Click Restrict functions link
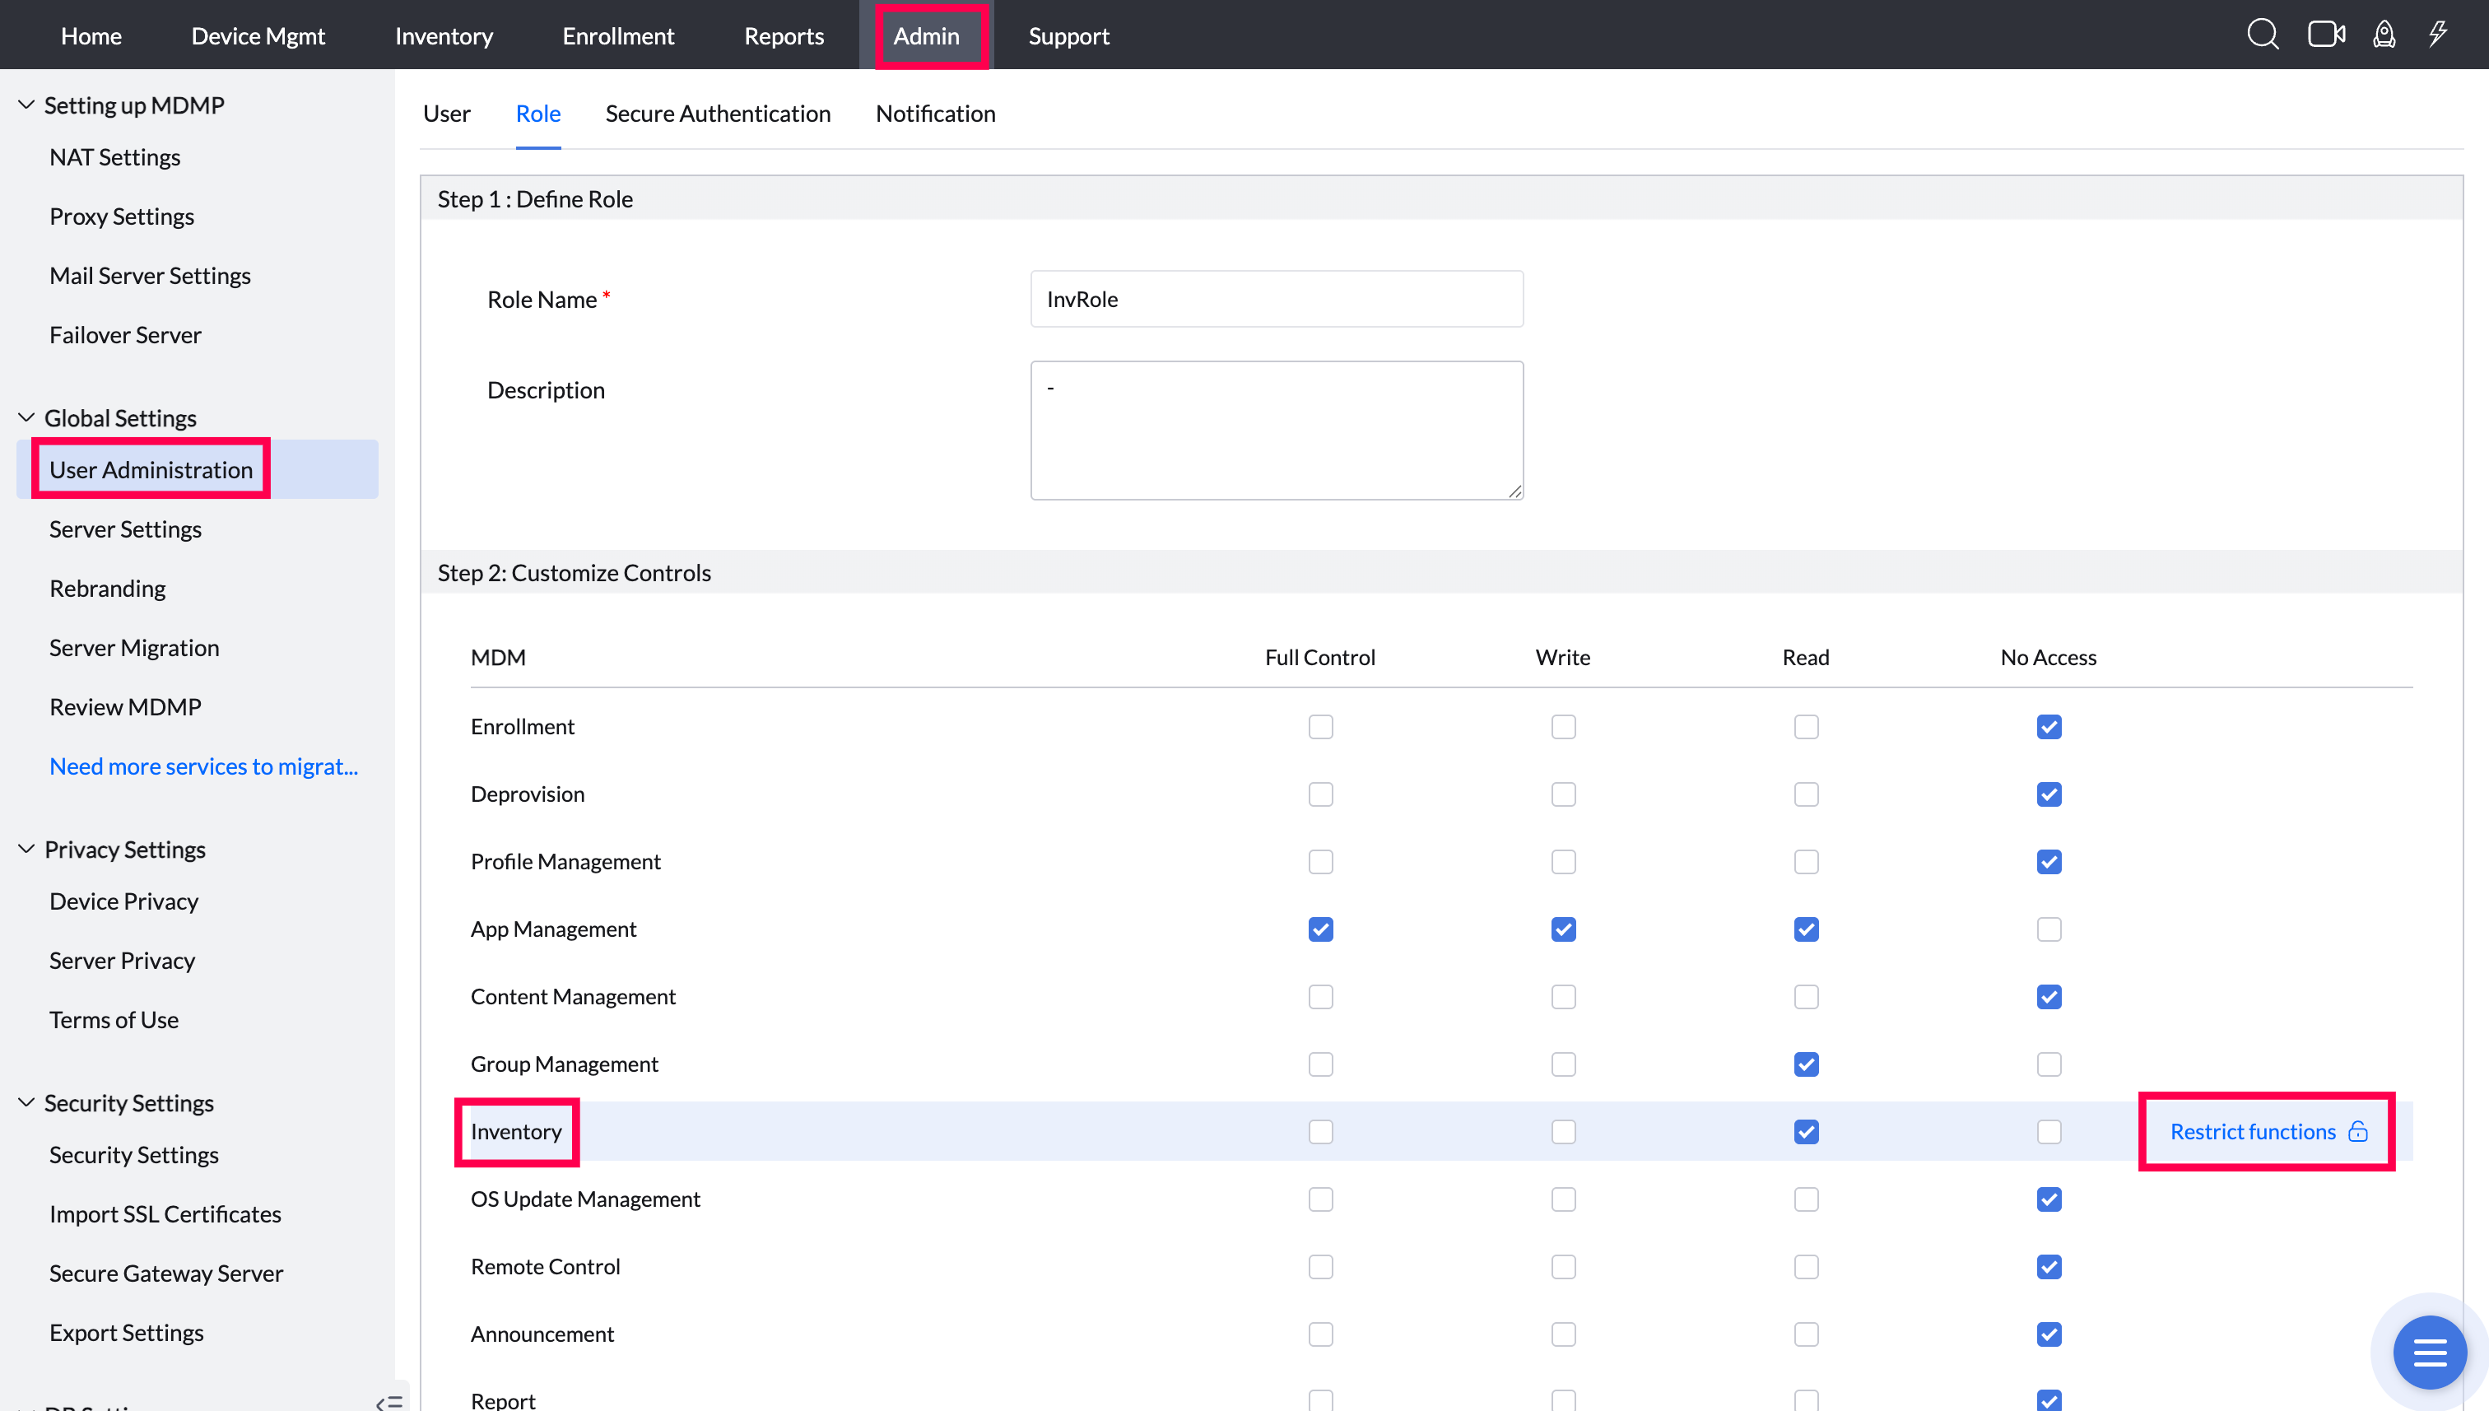This screenshot has height=1411, width=2489. click(x=2252, y=1131)
